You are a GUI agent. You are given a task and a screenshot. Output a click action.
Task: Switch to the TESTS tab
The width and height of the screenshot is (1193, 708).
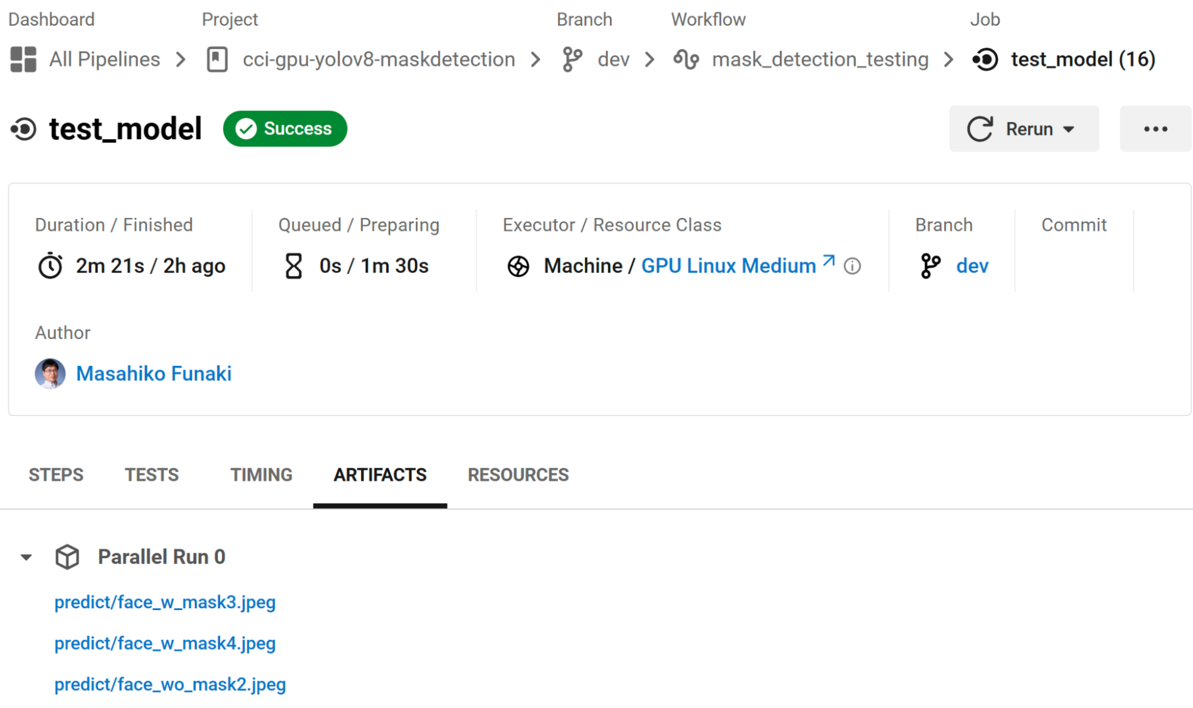coord(152,475)
